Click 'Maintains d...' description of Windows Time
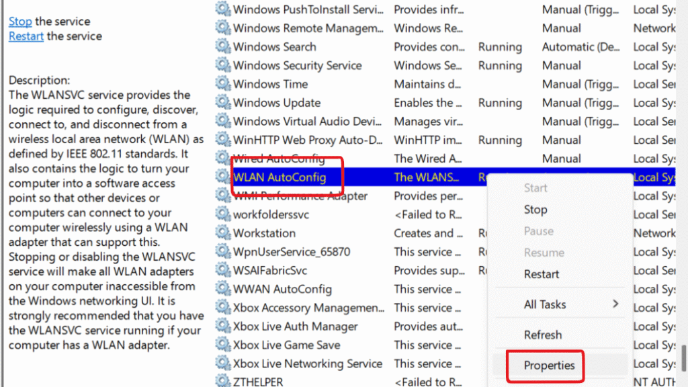 coord(427,84)
